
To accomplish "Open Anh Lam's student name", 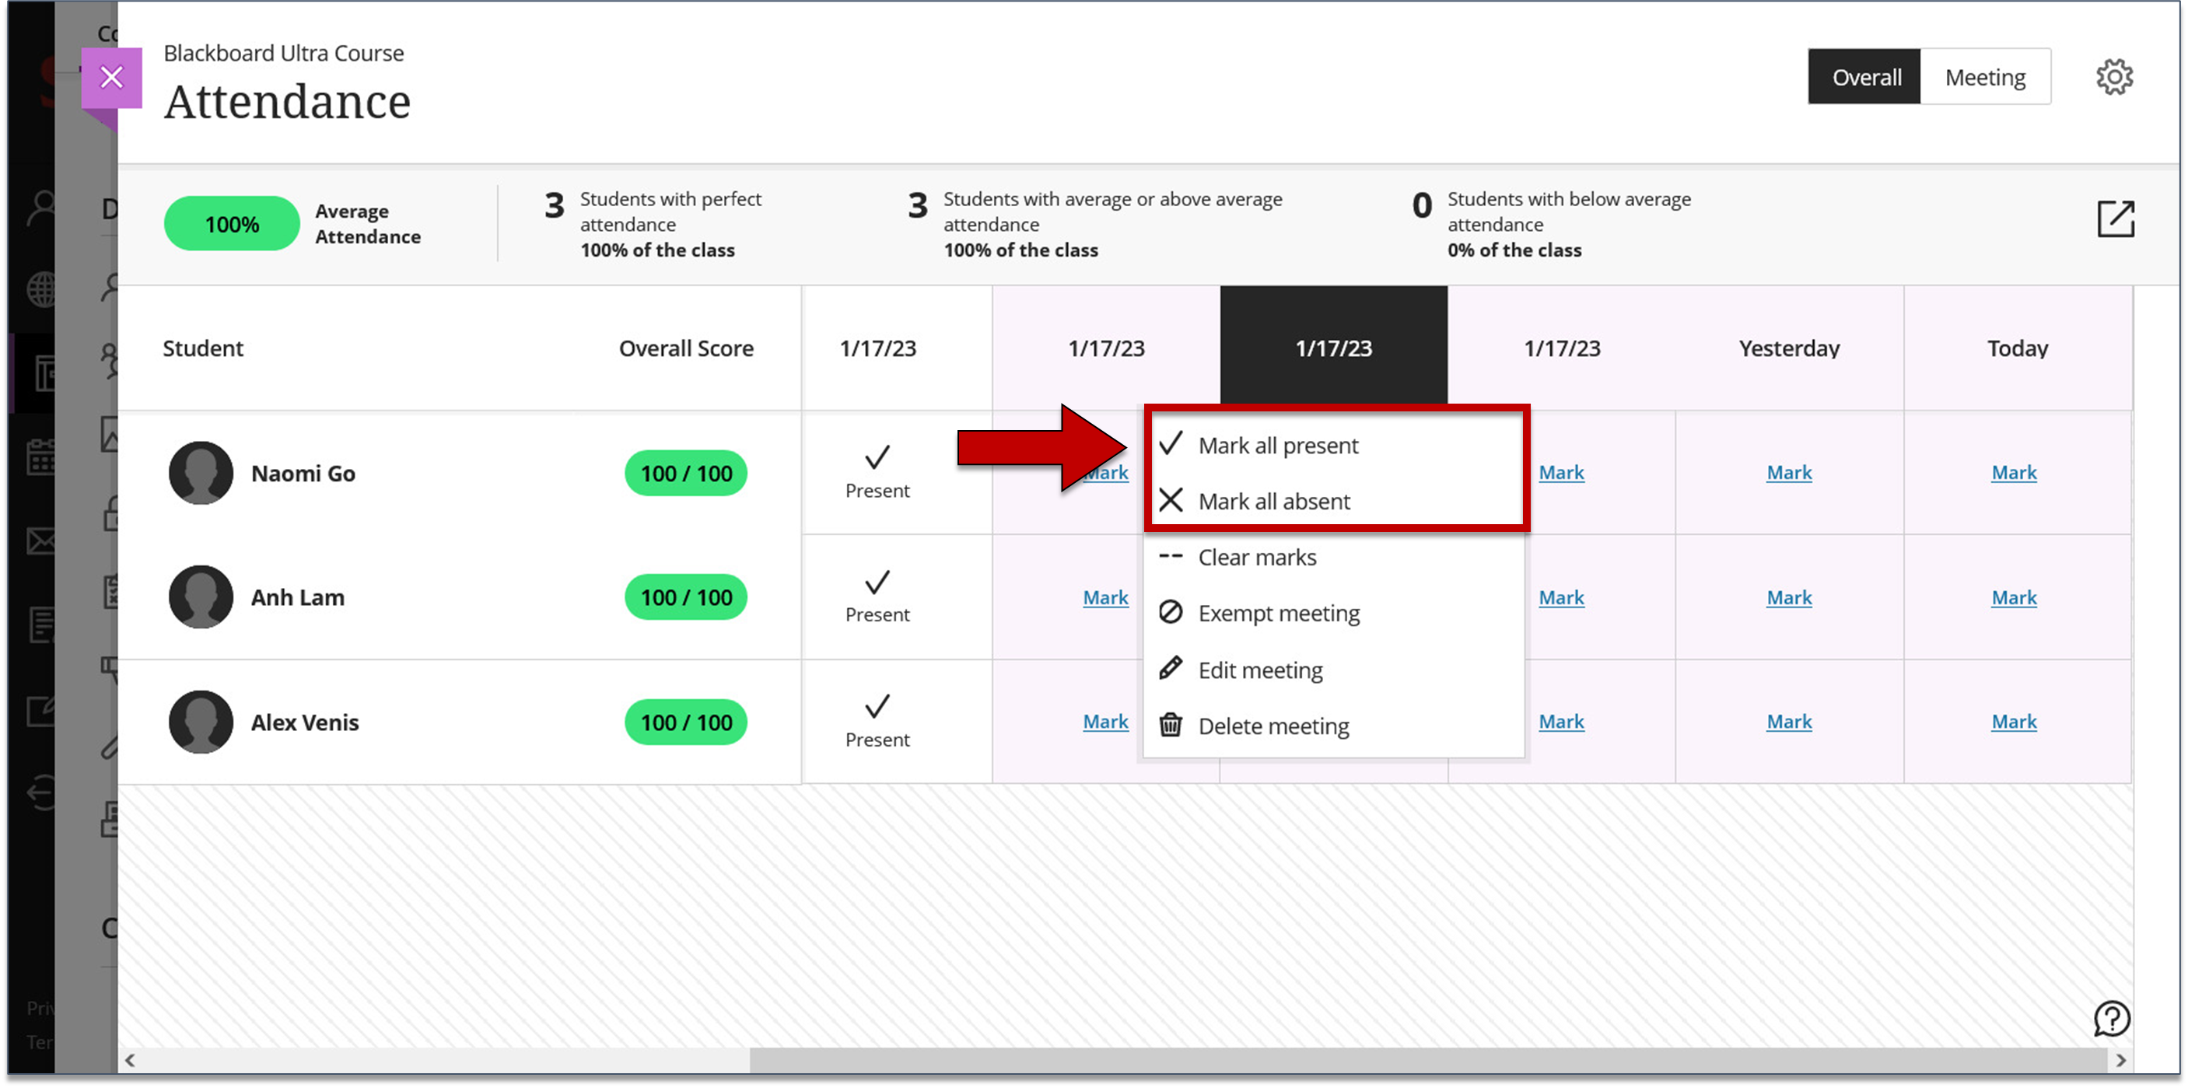I will (297, 597).
